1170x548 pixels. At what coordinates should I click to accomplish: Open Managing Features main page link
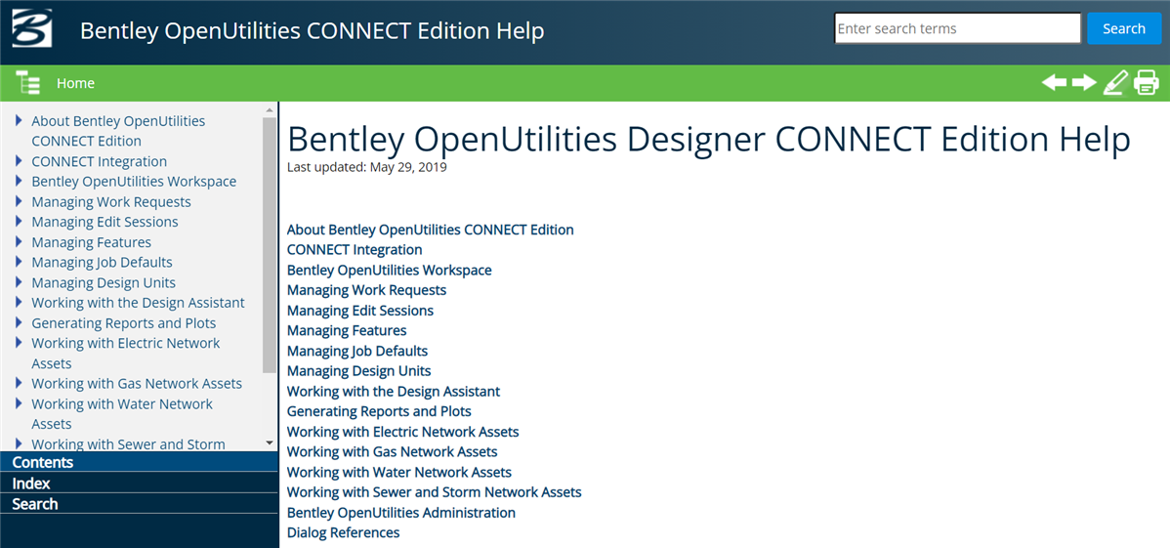tap(347, 331)
